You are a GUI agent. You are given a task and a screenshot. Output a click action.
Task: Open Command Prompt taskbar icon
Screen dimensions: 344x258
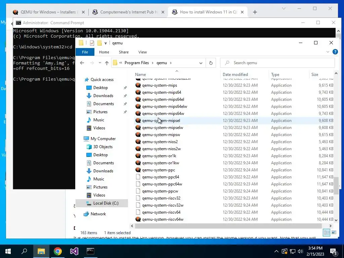(90, 251)
